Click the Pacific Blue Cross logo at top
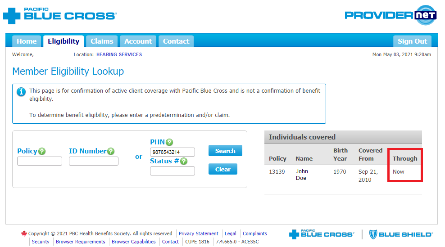The image size is (445, 247). [x=60, y=16]
